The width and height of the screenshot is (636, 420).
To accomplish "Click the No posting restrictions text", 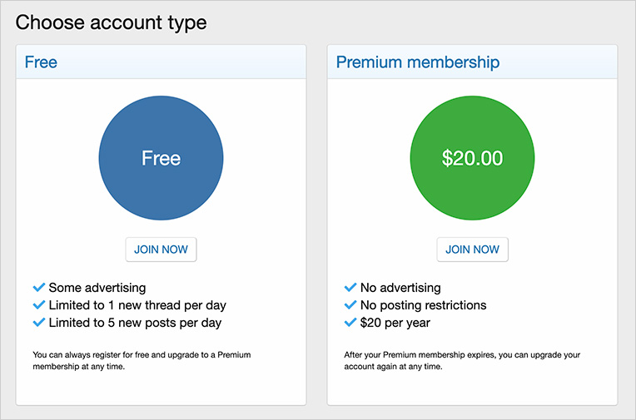I will (423, 305).
